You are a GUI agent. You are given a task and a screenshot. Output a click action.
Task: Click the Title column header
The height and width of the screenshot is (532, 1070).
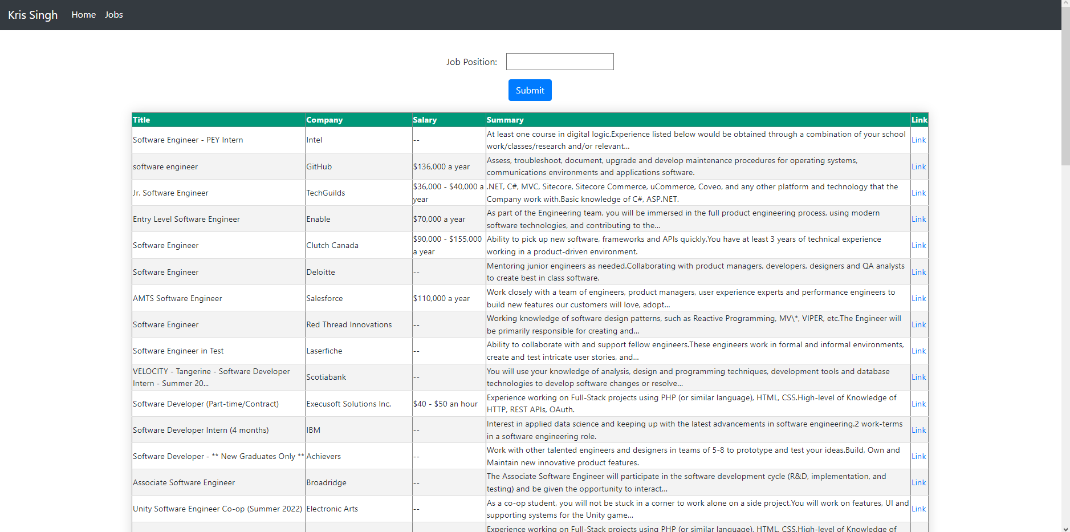click(218, 120)
